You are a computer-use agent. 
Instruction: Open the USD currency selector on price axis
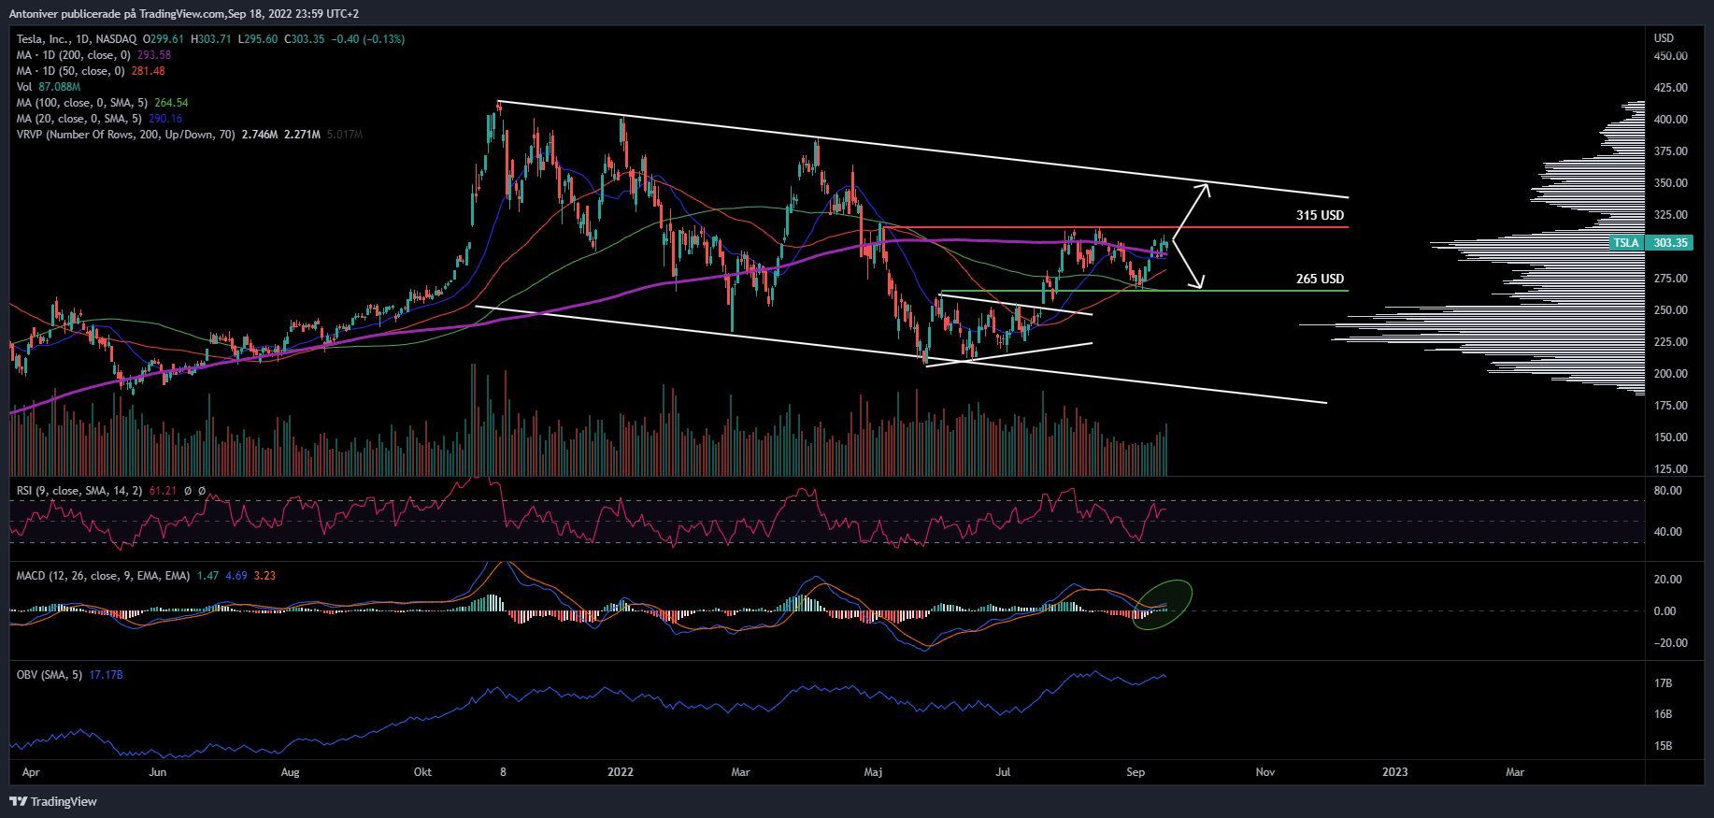pyautogui.click(x=1664, y=38)
